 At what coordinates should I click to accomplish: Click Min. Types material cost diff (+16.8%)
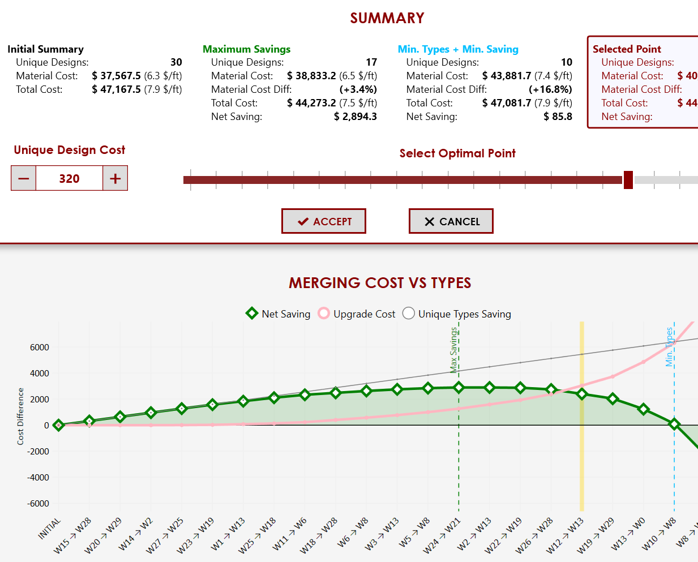click(x=550, y=89)
